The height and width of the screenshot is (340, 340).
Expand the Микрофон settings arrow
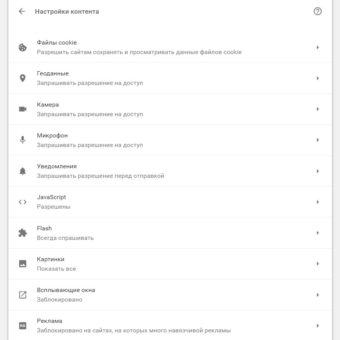(318, 140)
